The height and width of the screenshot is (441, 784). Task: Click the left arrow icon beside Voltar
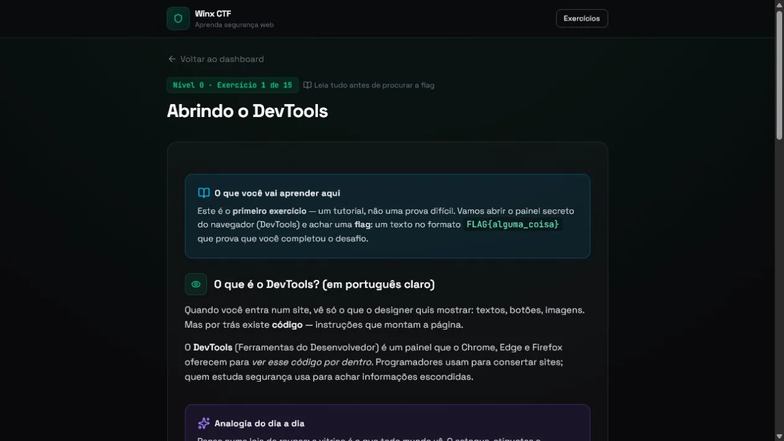[x=172, y=59]
